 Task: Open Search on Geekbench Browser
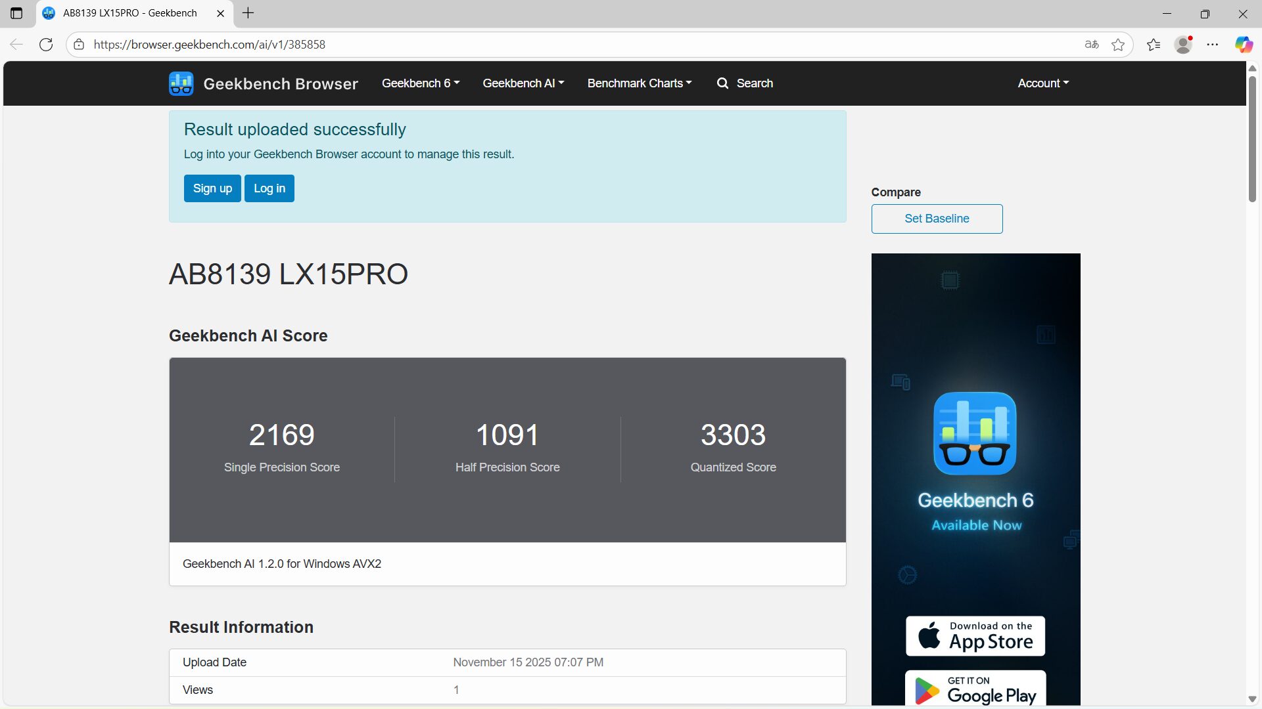745,83
